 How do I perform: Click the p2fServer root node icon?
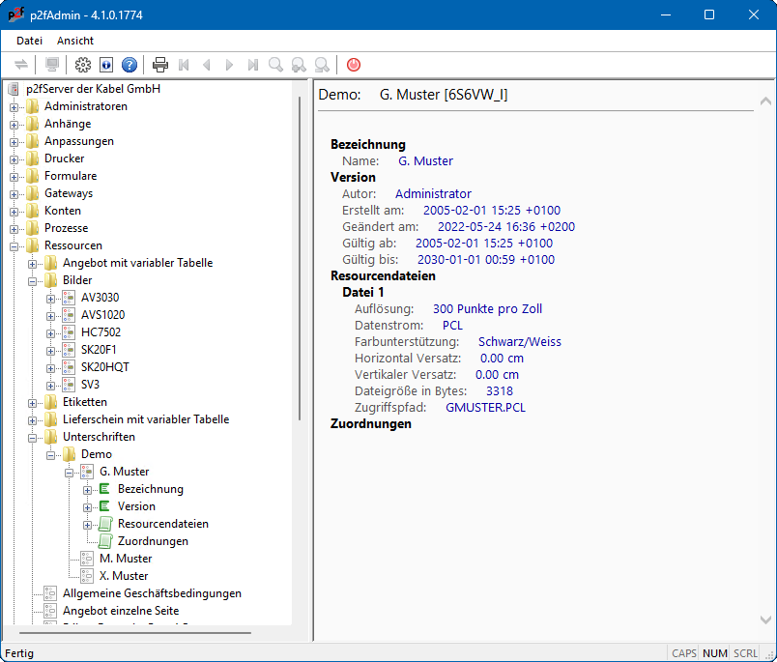tap(14, 89)
